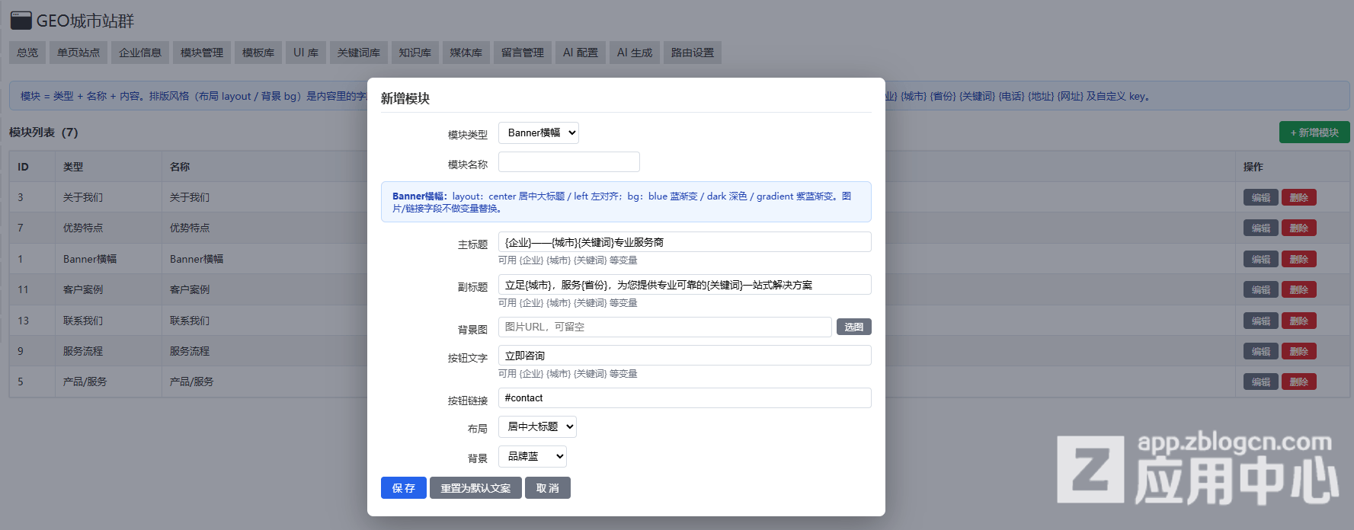
Task: Edit the Banner横幅 module row
Action: (1261, 260)
